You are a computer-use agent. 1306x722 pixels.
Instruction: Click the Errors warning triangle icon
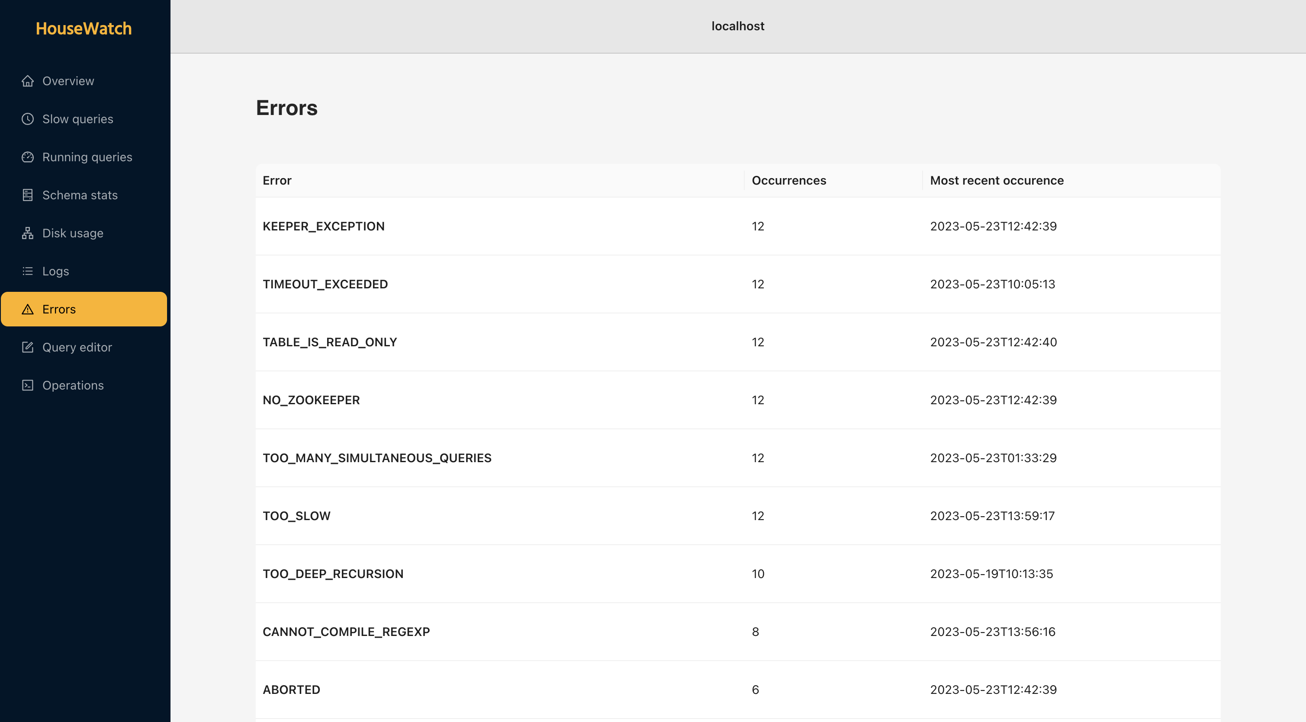[x=27, y=309]
